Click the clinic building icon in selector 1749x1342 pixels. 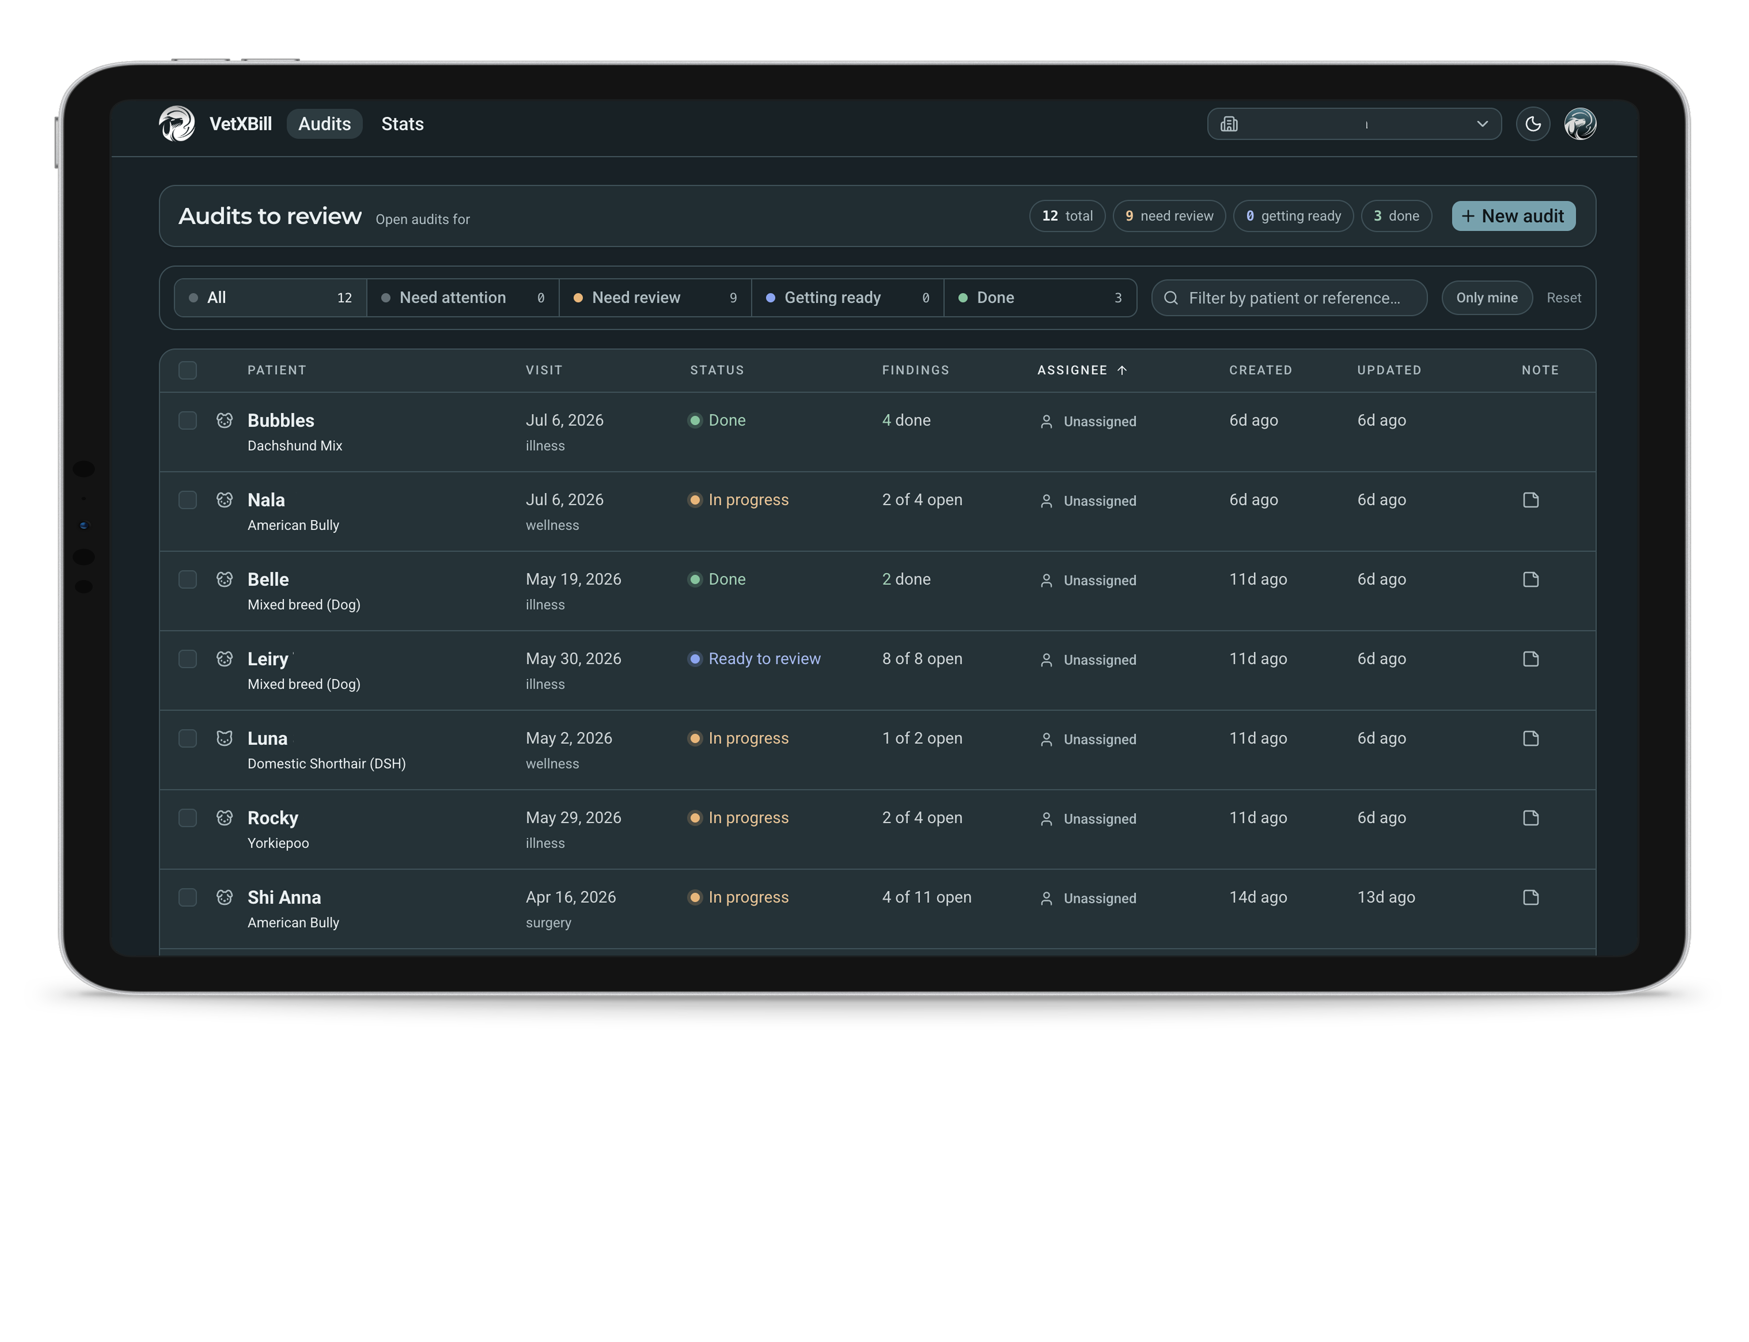(x=1229, y=124)
